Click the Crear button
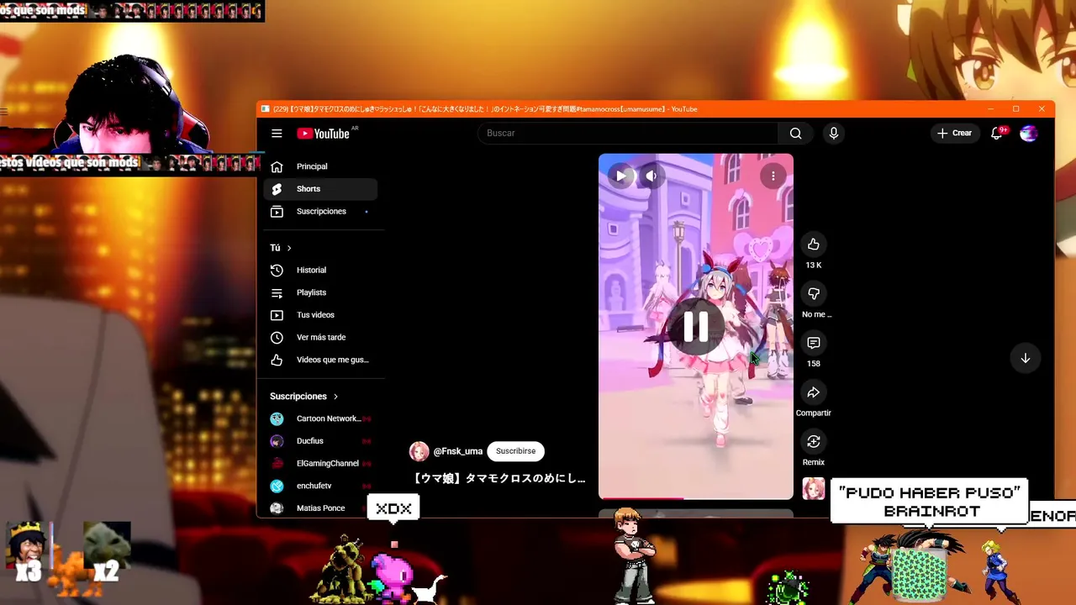The image size is (1076, 605). pos(954,133)
